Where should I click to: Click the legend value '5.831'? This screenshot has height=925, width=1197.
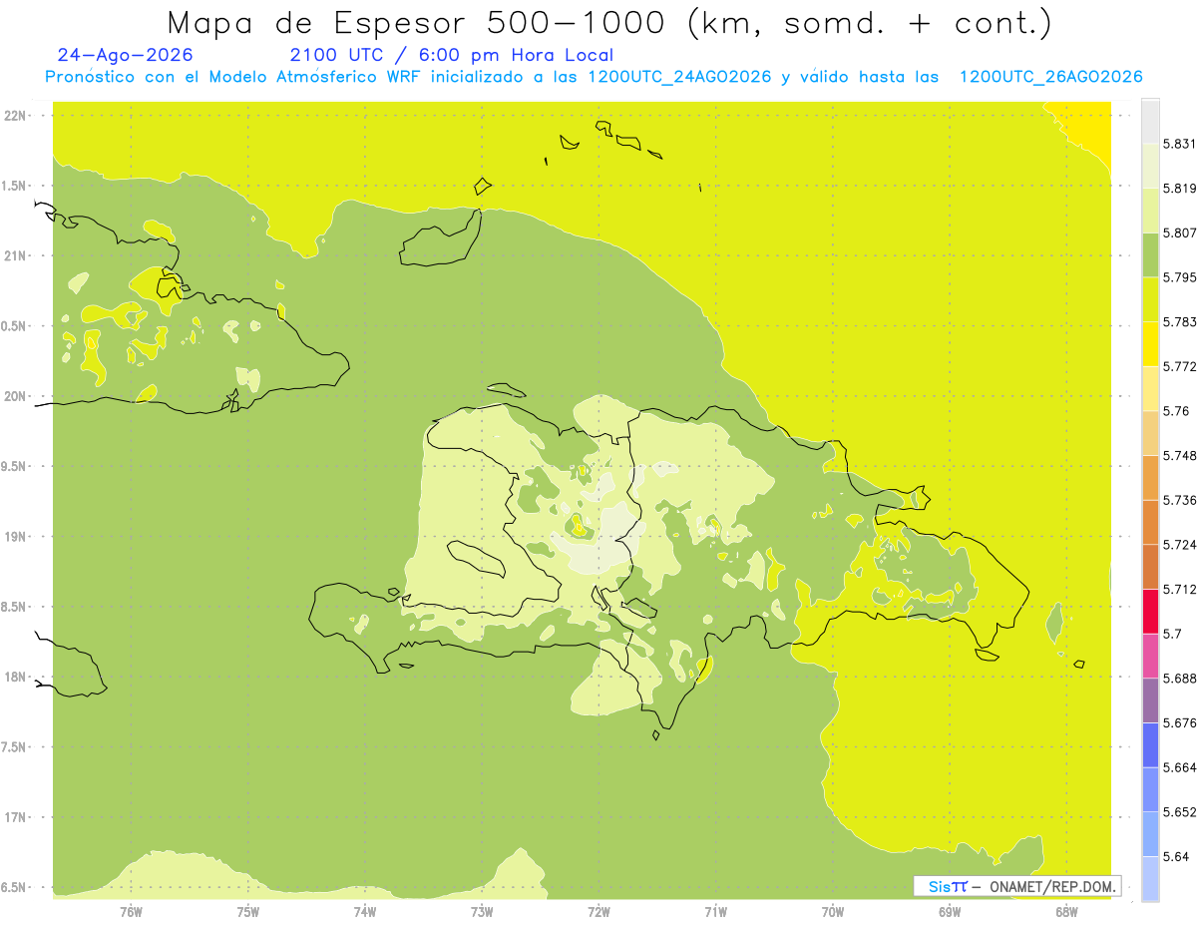point(1179,144)
